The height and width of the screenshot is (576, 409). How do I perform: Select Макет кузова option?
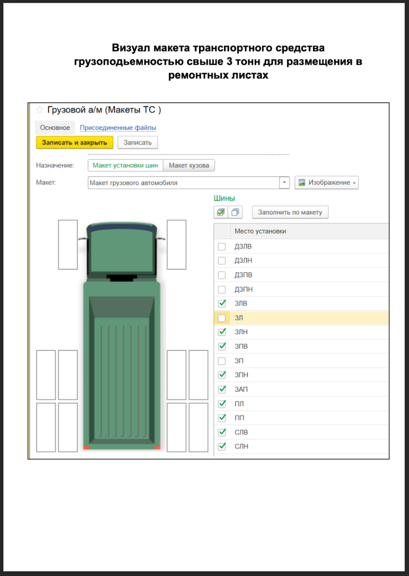(189, 165)
